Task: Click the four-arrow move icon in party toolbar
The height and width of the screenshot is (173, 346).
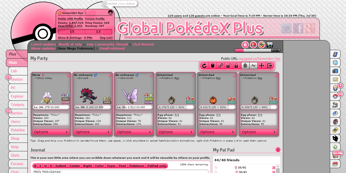Action: point(262,66)
